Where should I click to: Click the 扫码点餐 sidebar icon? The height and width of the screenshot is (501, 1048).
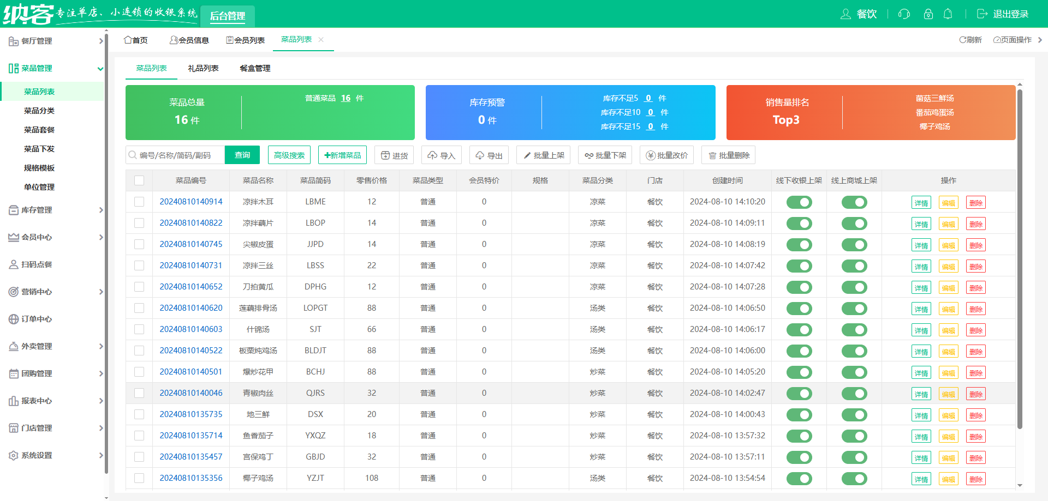[x=14, y=264]
